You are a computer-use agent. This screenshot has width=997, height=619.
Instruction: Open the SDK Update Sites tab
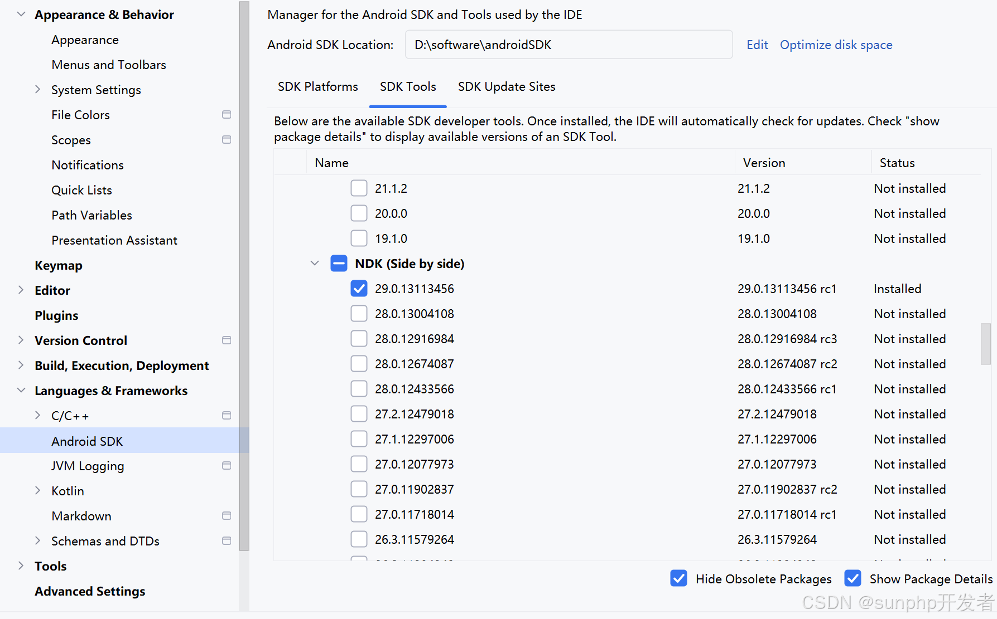[x=506, y=86]
